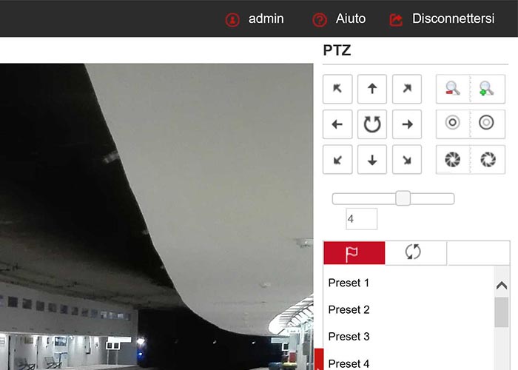This screenshot has height=370, width=518.
Task: Click the right focus ring icon
Action: tap(487, 124)
